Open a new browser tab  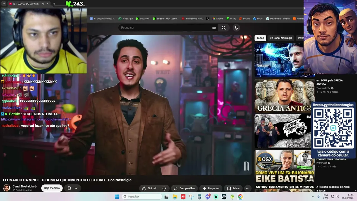(x=54, y=4)
